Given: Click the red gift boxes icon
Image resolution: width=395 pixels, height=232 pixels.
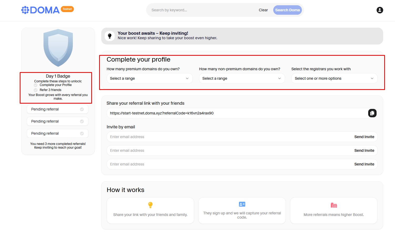Looking at the screenshot, I should tap(334, 205).
